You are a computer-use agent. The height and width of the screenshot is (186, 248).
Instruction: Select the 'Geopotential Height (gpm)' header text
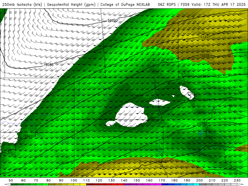point(71,4)
